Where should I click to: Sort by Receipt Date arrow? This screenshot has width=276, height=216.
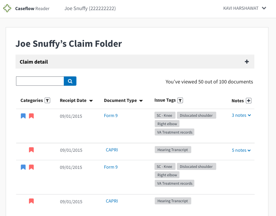91,101
